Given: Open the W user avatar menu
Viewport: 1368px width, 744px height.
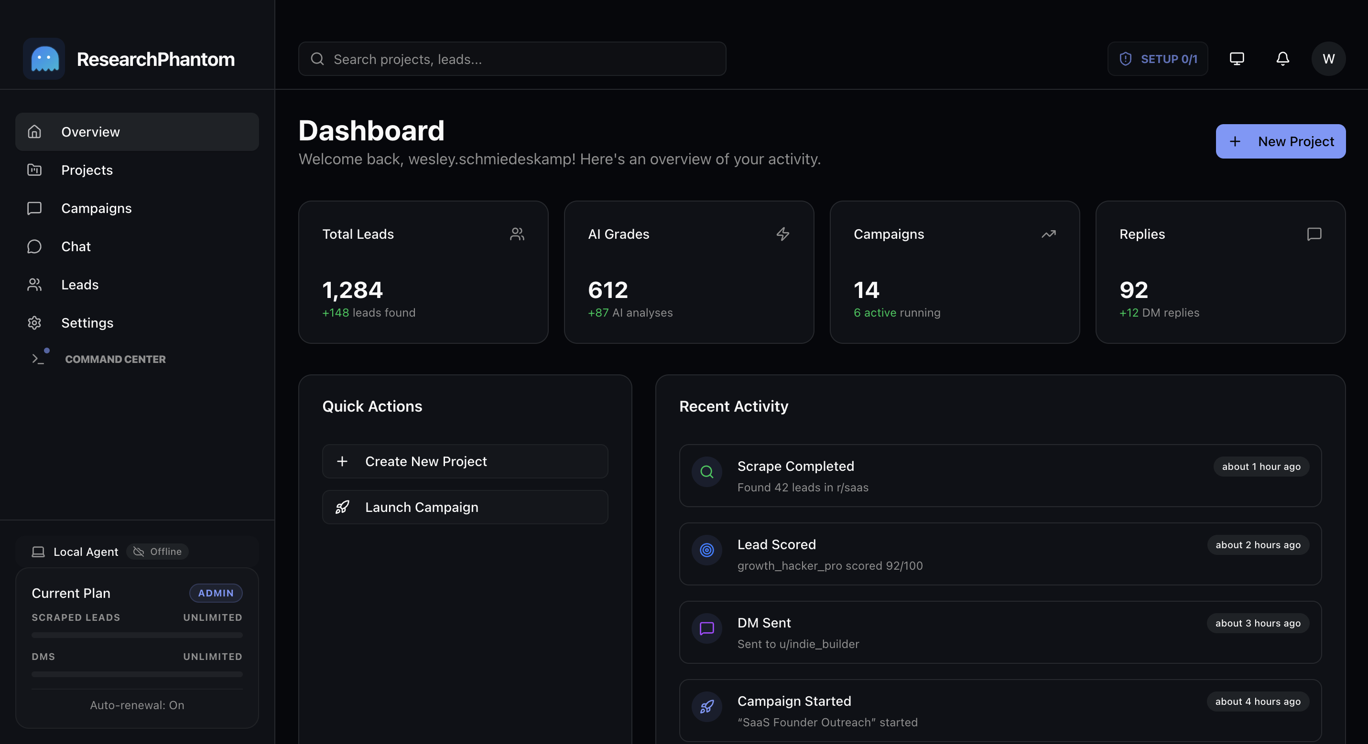Looking at the screenshot, I should pyautogui.click(x=1329, y=58).
